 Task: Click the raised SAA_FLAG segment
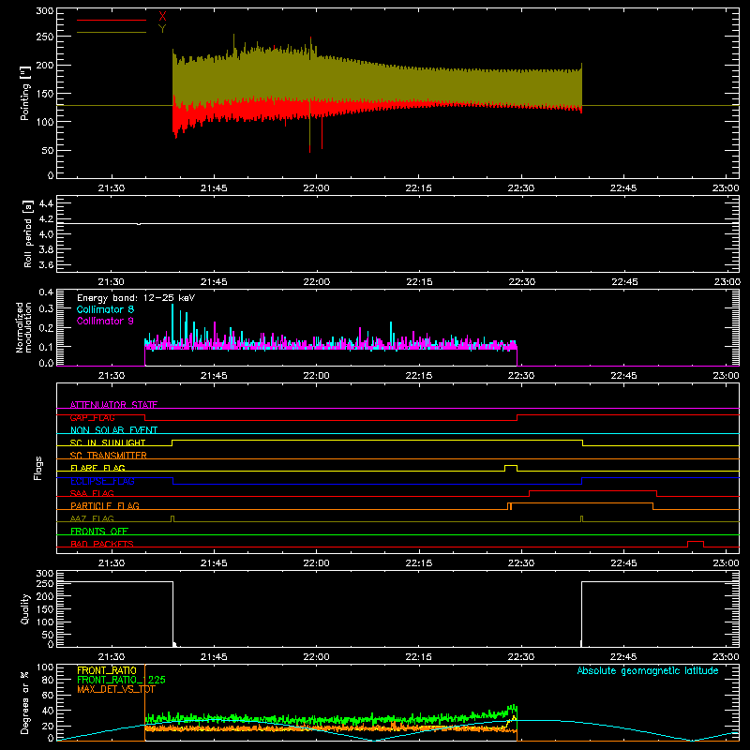[x=592, y=490]
